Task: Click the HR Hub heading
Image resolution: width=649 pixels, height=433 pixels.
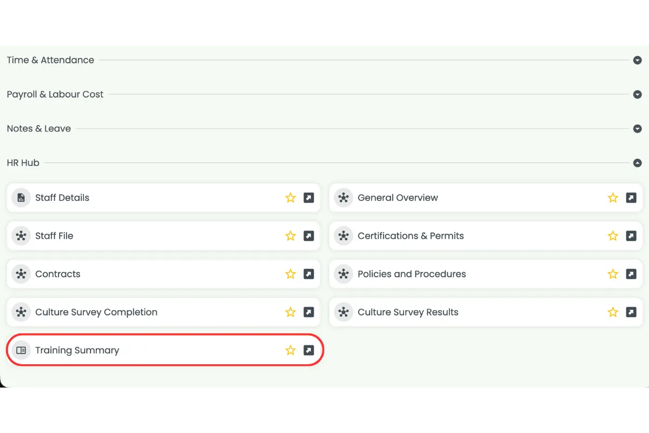Action: coord(23,163)
